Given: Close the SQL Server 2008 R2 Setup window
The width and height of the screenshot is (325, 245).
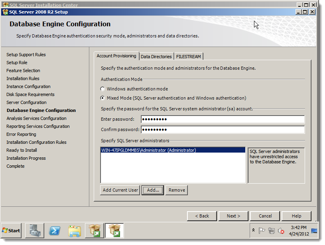Looking at the screenshot, I should [x=312, y=12].
